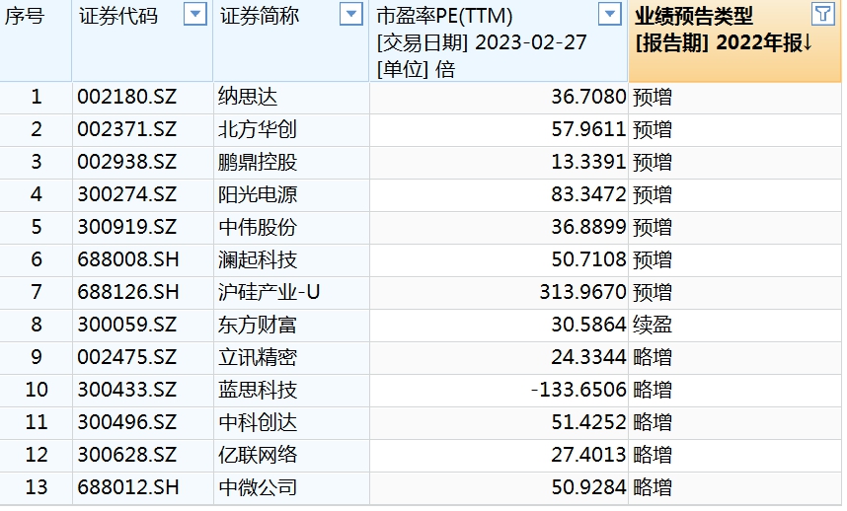Viewport: 847px width, 511px height.
Task: Click the stock name 立讯精密
Action: [x=258, y=357]
